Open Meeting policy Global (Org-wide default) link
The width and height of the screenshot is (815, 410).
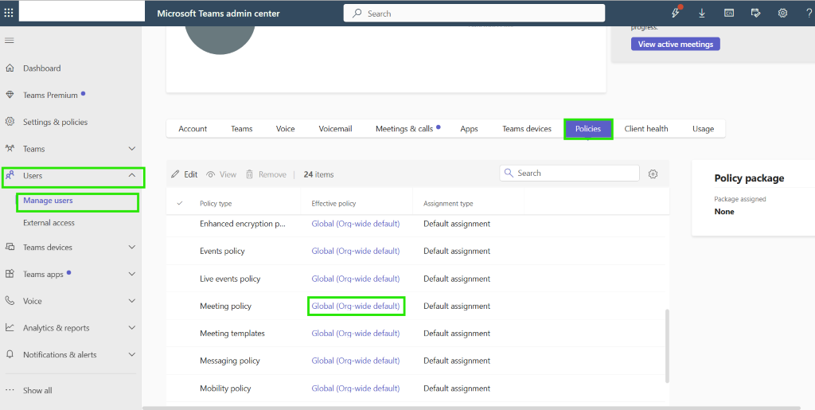[356, 306]
